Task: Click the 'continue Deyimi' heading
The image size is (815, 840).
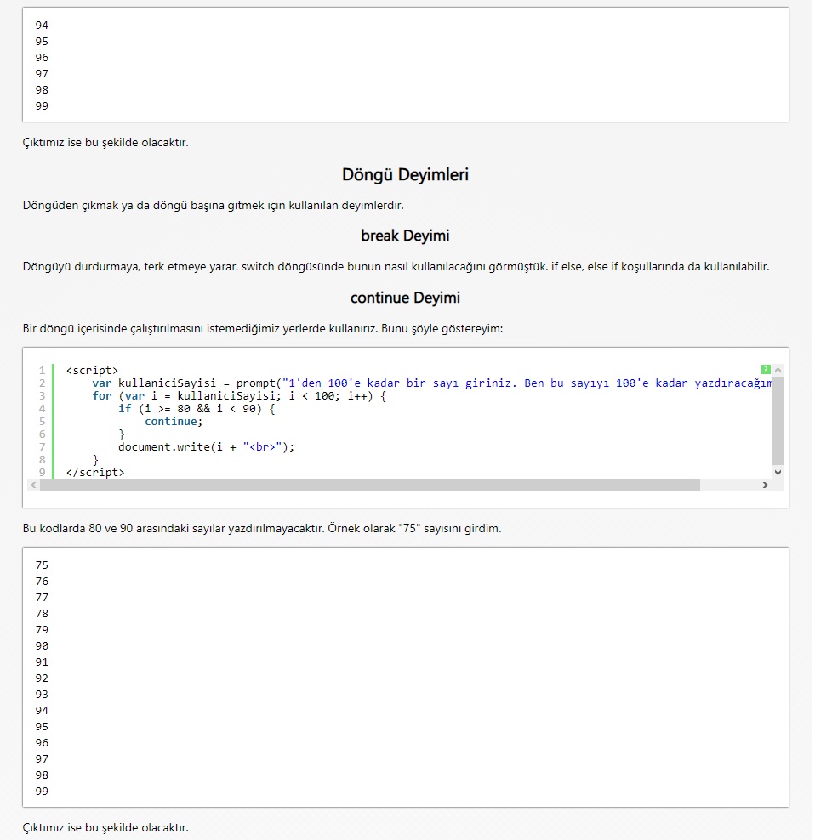Action: pyautogui.click(x=405, y=298)
